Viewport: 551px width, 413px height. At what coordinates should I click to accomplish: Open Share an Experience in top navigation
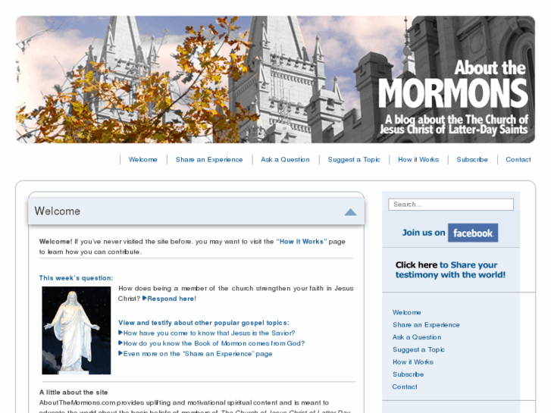coord(209,160)
